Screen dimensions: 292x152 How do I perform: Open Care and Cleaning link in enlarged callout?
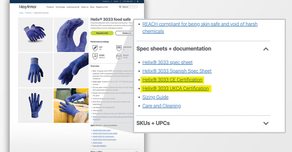[x=161, y=106]
